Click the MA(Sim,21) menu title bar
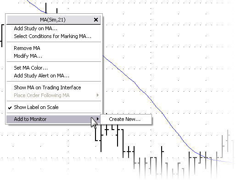The height and width of the screenshot is (180, 236). pos(53,20)
